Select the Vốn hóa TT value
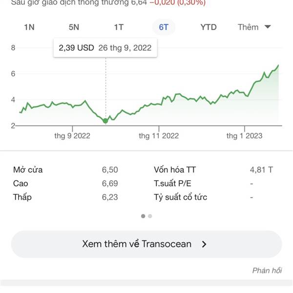Image resolution: width=293 pixels, height=293 pixels. coord(261,170)
